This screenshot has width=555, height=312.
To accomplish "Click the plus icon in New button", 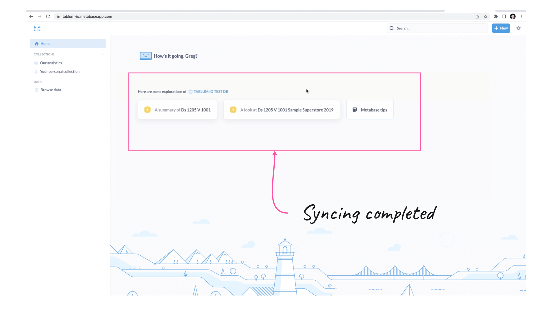I will (x=496, y=28).
